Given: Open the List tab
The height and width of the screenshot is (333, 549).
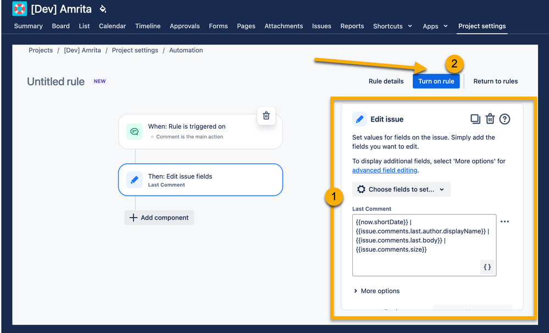Looking at the screenshot, I should click(84, 26).
